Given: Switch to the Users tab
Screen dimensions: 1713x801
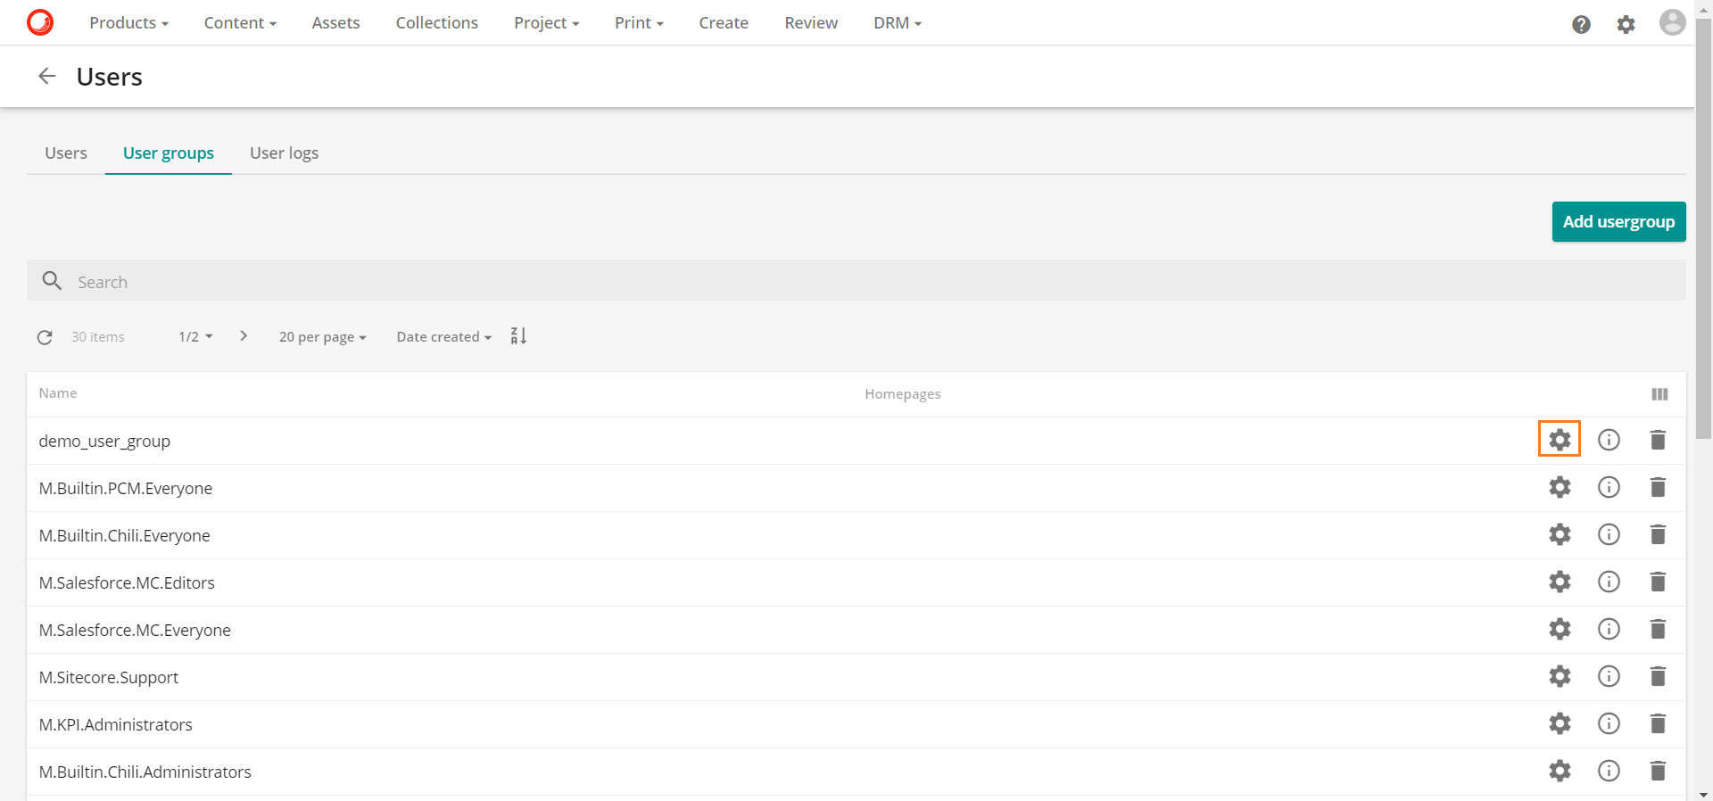Looking at the screenshot, I should click(66, 153).
